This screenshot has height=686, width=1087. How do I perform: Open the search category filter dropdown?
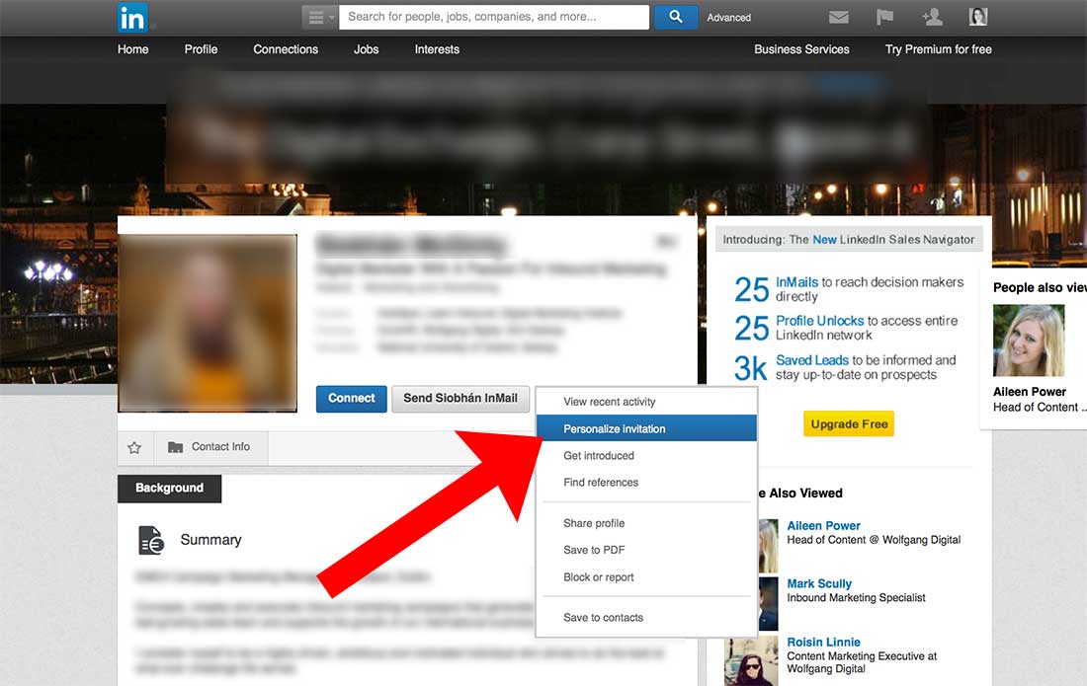316,16
